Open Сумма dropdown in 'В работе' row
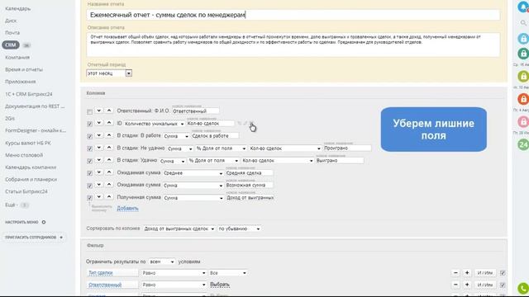This screenshot has width=529, height=297. [x=176, y=136]
